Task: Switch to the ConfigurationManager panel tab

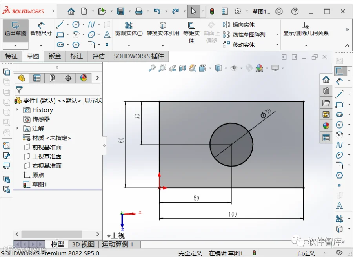Action: pyautogui.click(x=53, y=78)
